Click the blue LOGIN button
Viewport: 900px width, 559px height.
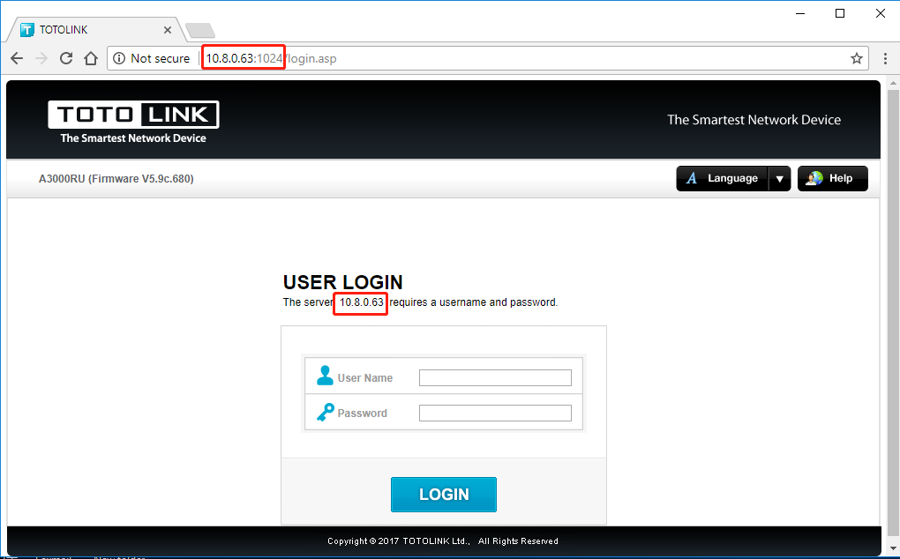(x=444, y=495)
